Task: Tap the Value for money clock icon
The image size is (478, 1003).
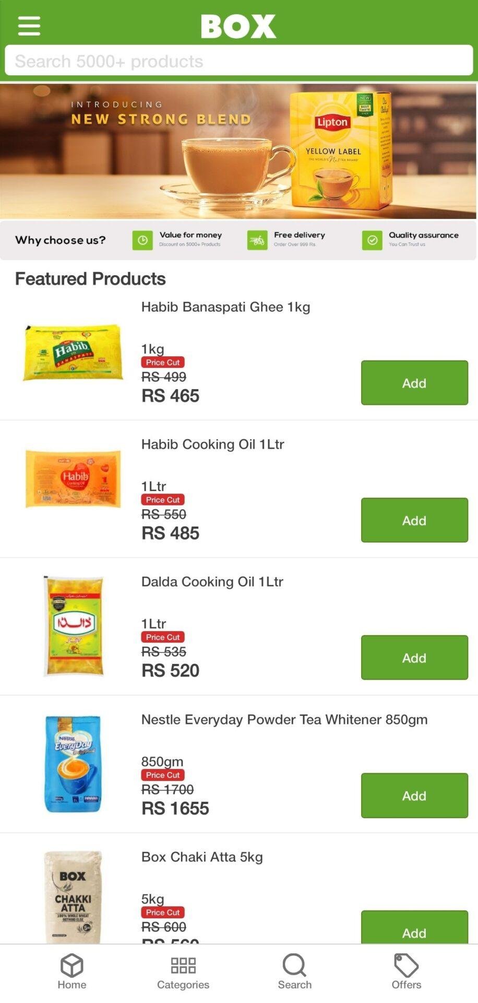Action: (142, 240)
